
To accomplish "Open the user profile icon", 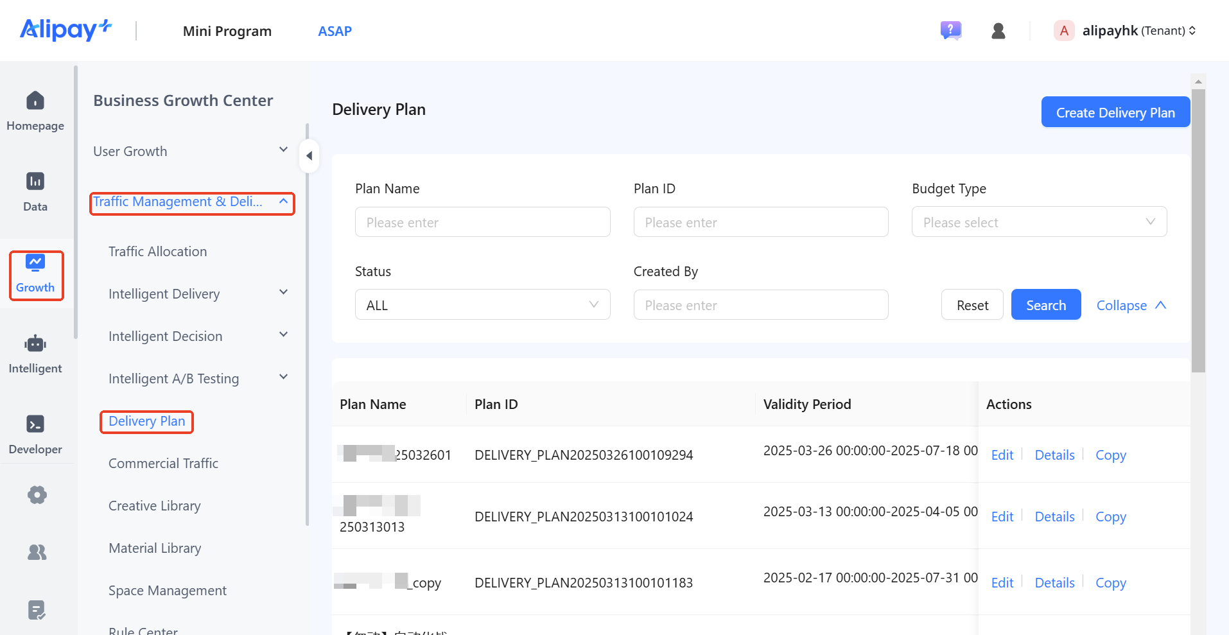I will click(x=998, y=31).
